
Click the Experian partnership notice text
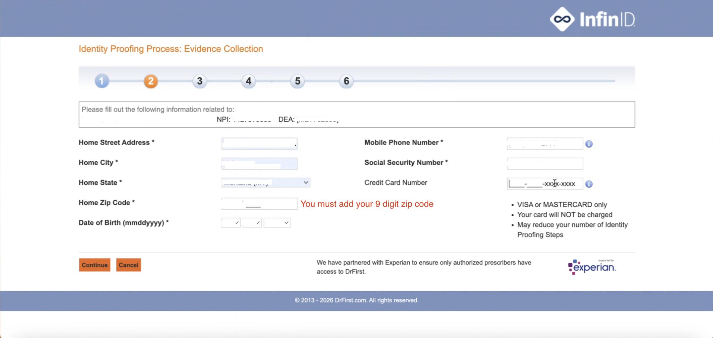pyautogui.click(x=424, y=267)
